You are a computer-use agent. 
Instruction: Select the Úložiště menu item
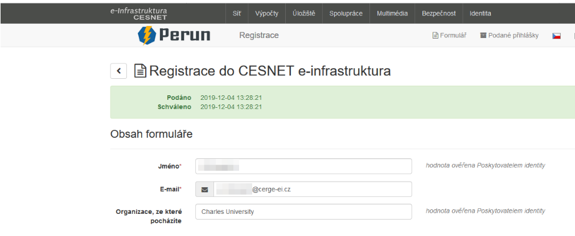(304, 13)
